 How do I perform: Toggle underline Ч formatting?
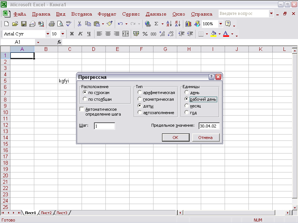pos(89,34)
